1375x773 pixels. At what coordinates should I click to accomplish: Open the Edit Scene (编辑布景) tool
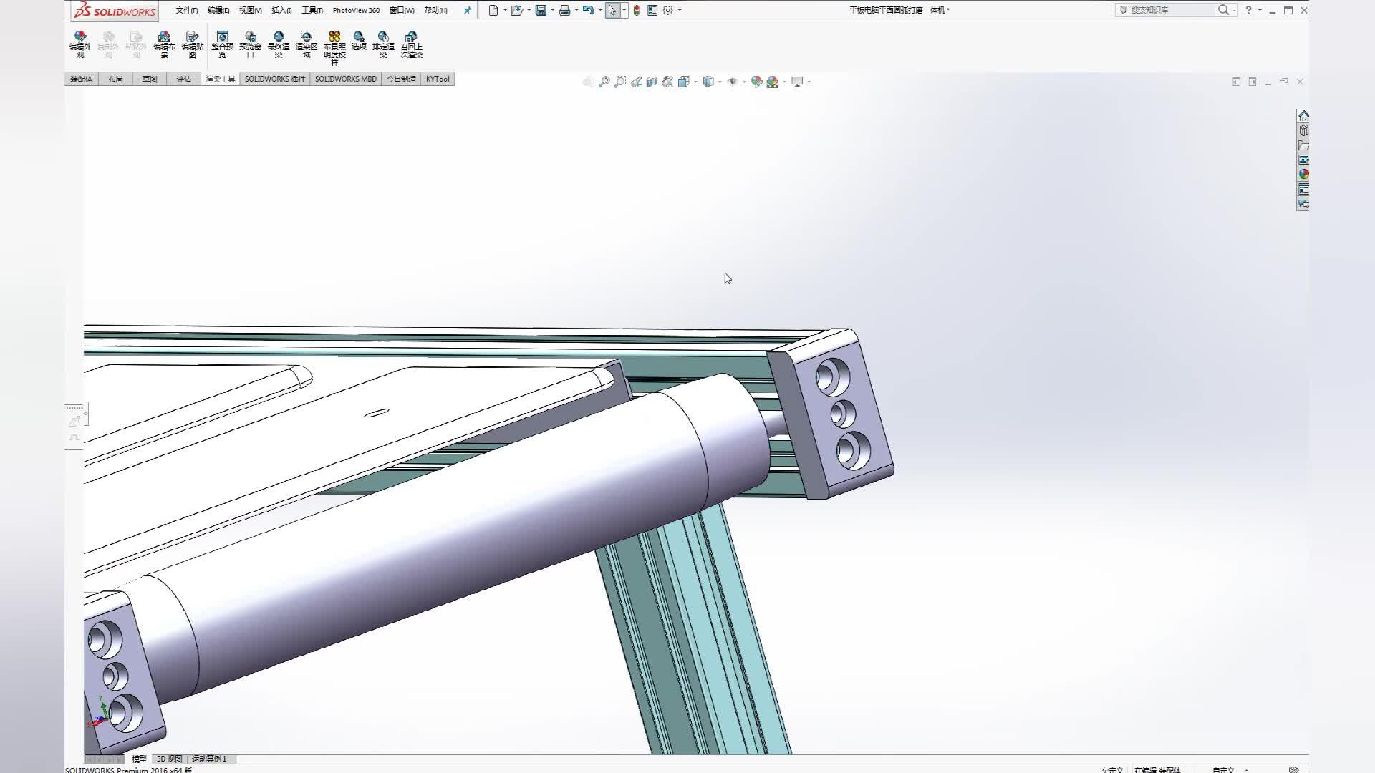164,44
